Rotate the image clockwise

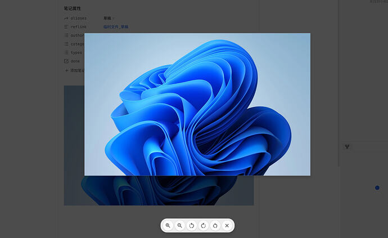point(204,226)
